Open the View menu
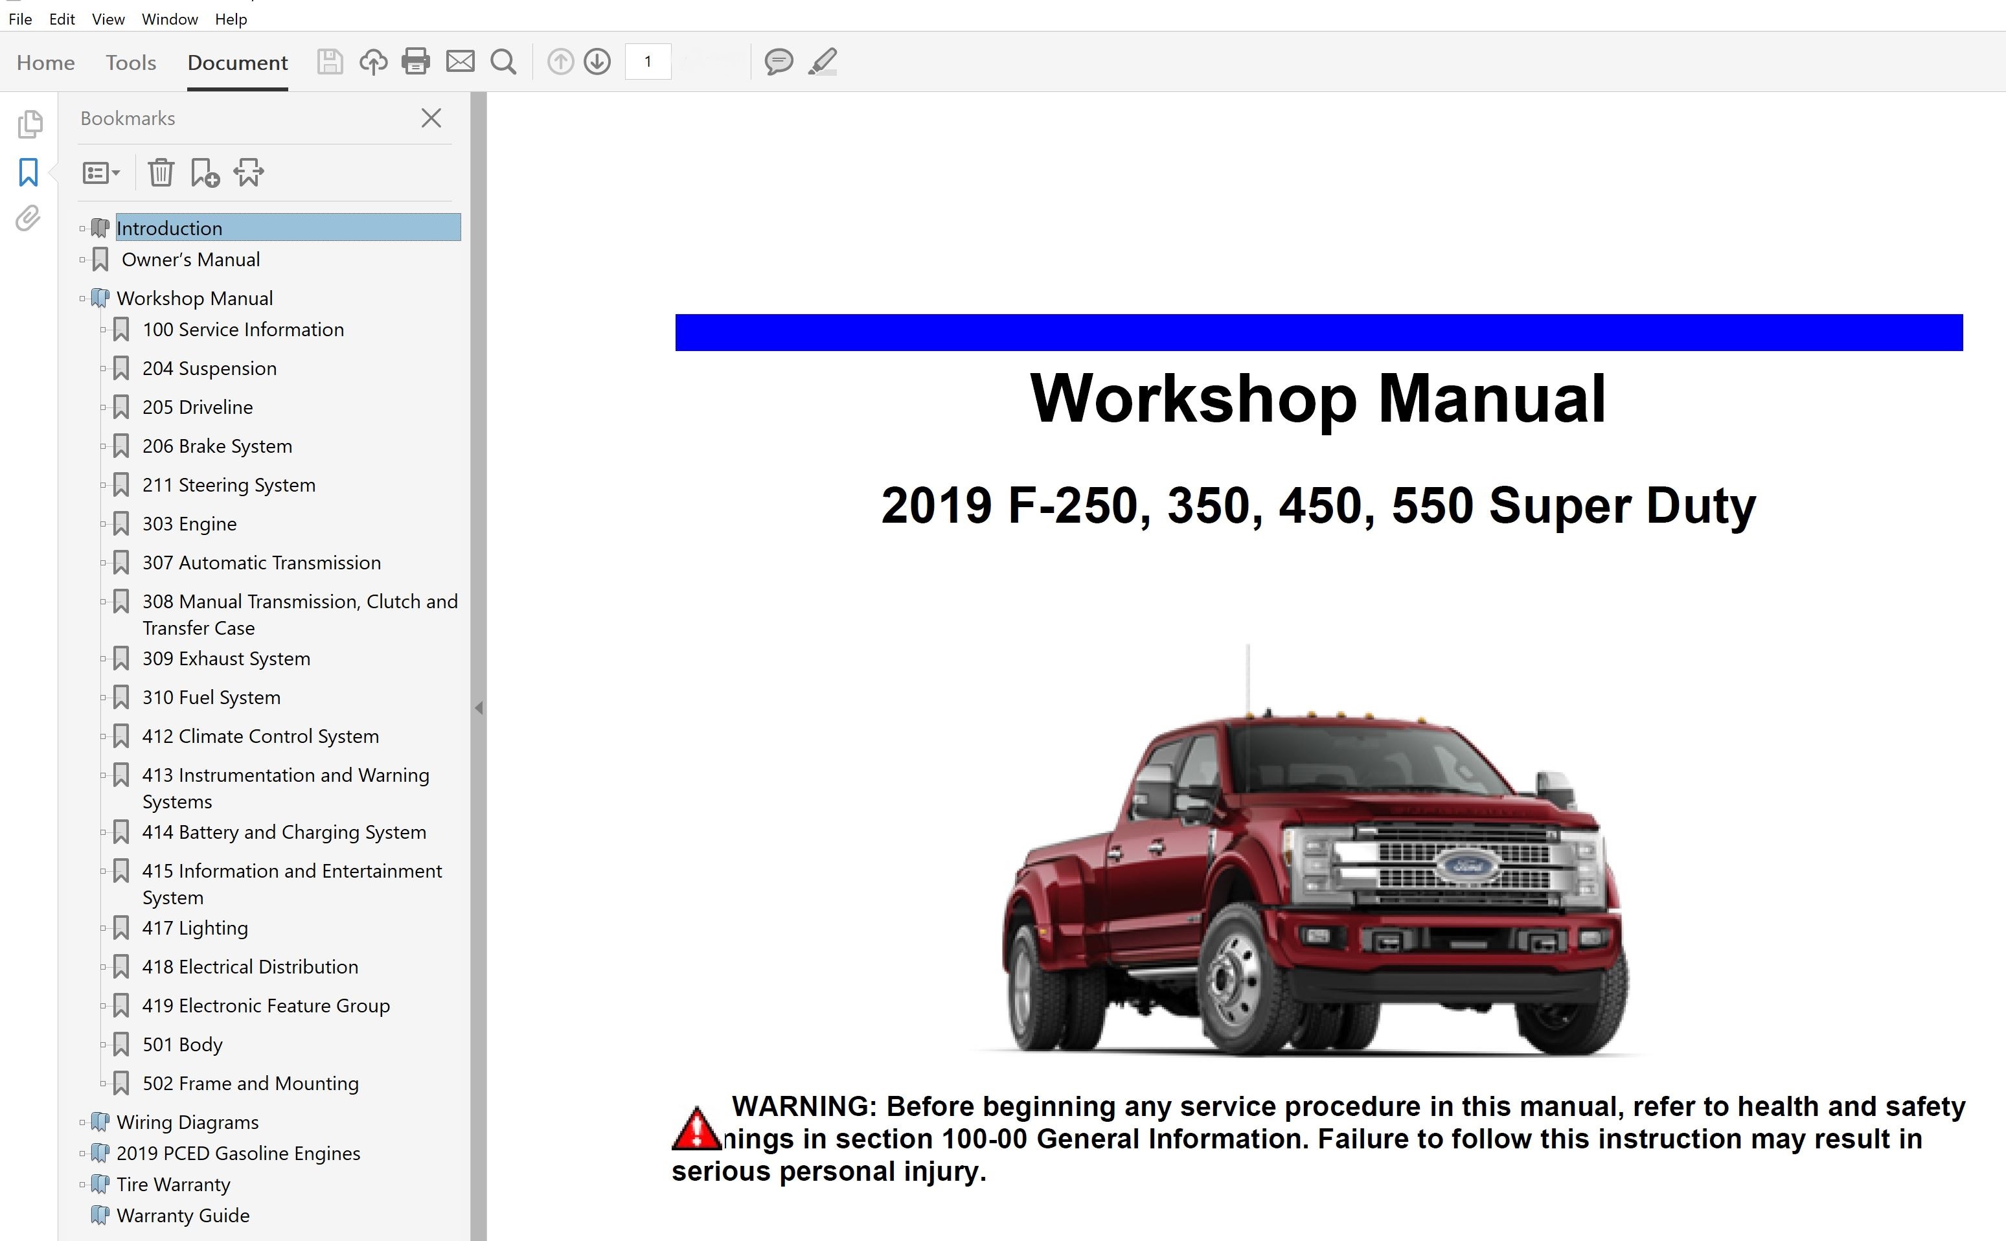Image resolution: width=2006 pixels, height=1241 pixels. (x=108, y=19)
